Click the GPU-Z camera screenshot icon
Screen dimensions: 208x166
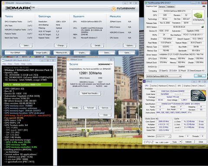click(204, 6)
